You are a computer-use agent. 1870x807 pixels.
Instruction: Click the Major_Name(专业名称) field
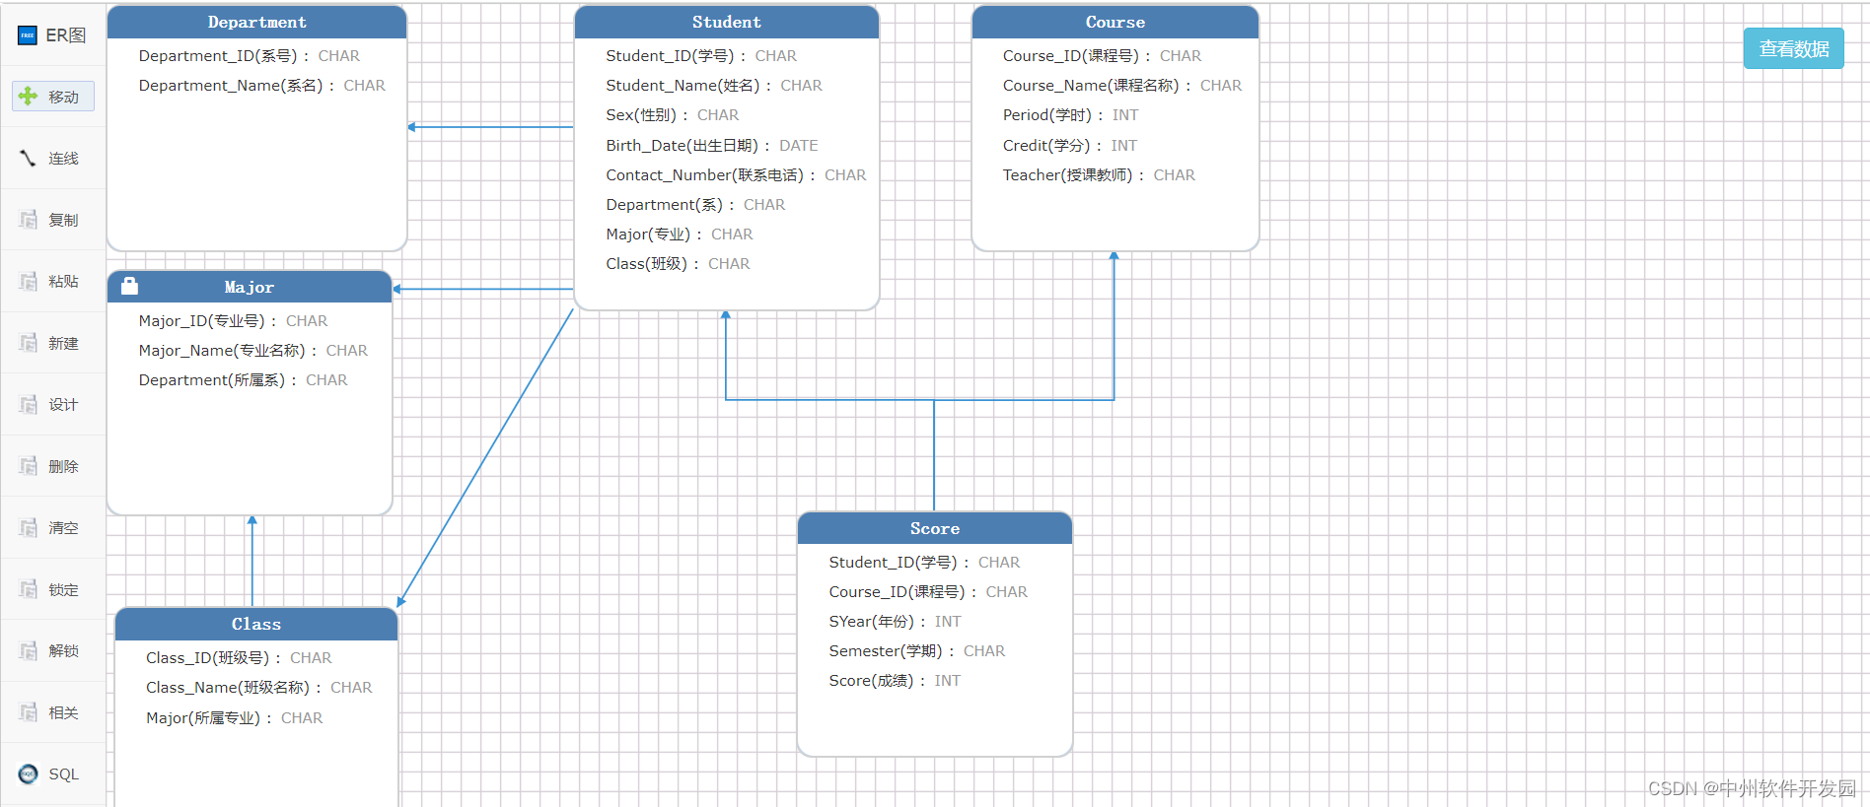coord(253,351)
